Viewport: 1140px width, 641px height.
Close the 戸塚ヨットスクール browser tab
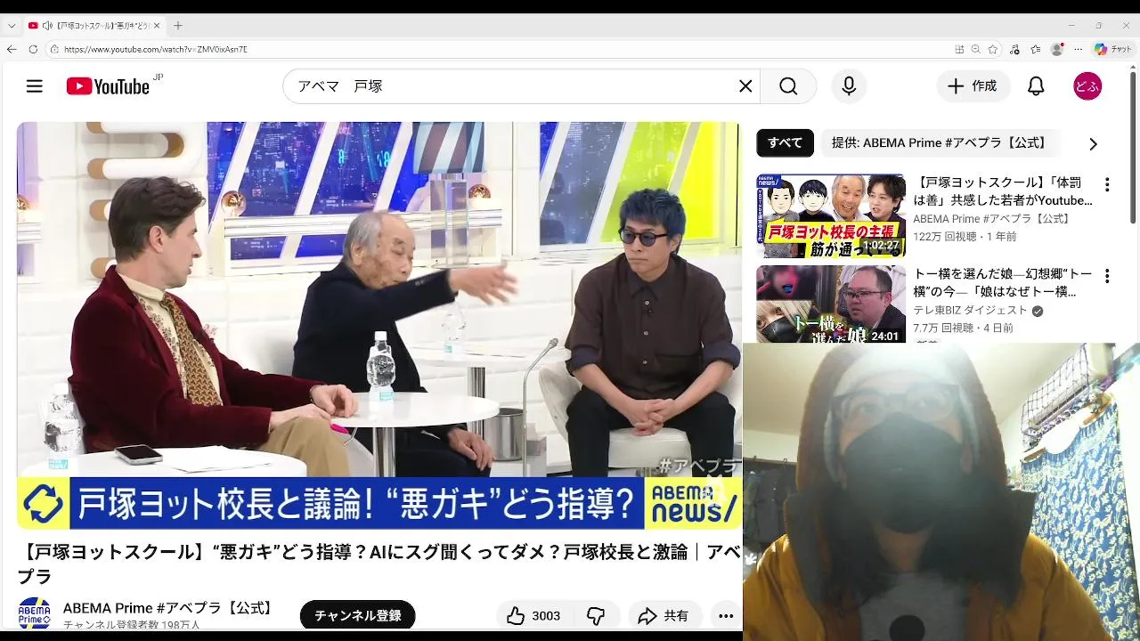(158, 26)
